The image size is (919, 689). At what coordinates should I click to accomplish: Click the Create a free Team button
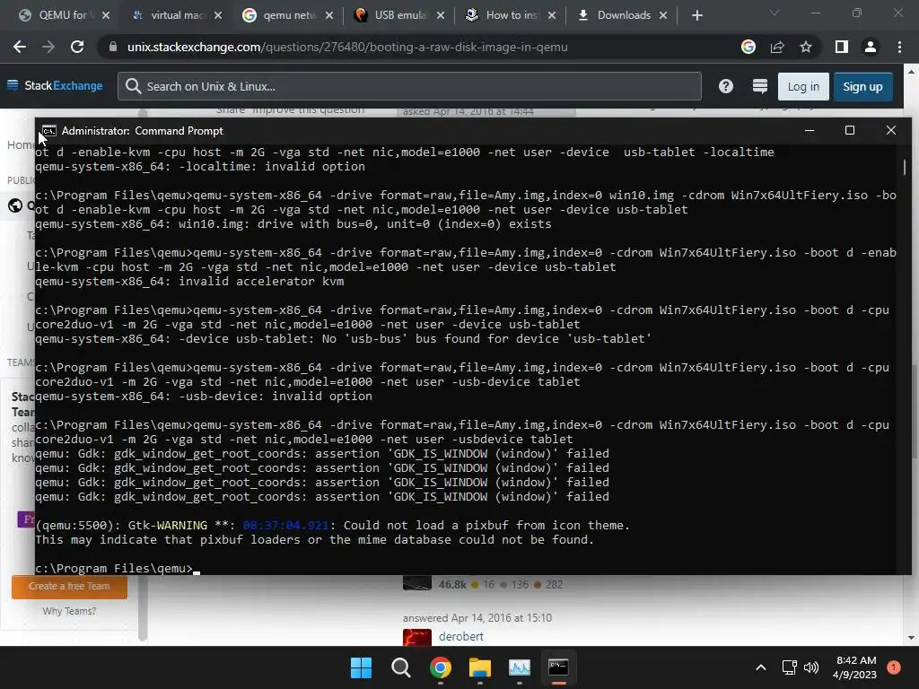(69, 587)
